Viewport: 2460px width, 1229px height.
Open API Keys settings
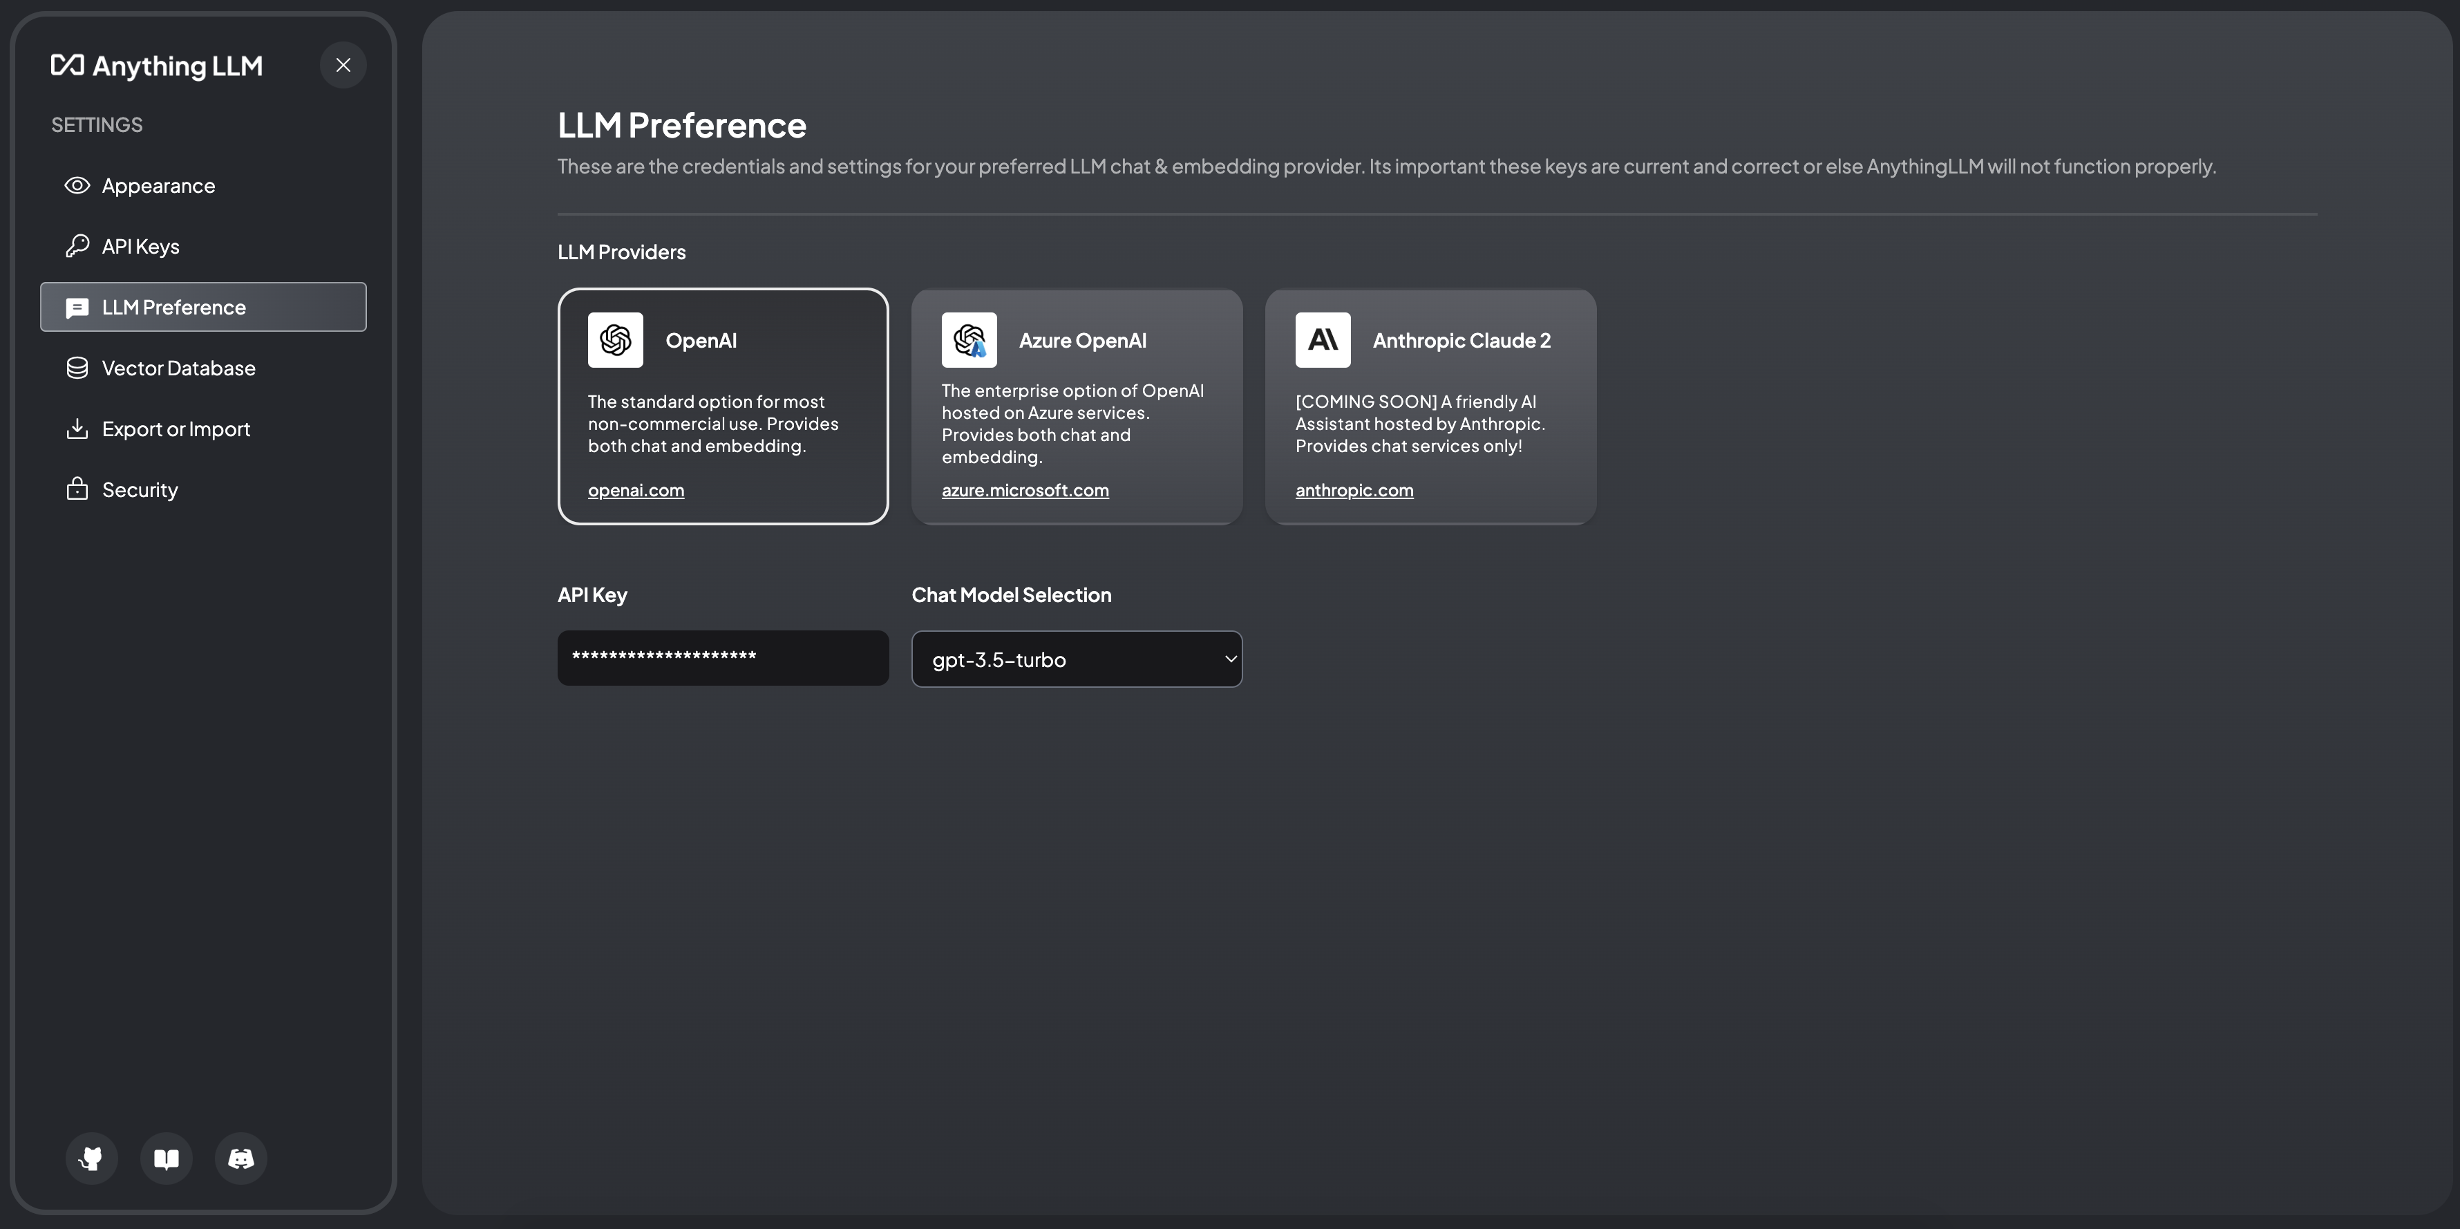point(140,245)
